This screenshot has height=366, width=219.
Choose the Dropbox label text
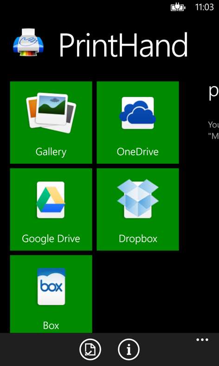pos(138,239)
